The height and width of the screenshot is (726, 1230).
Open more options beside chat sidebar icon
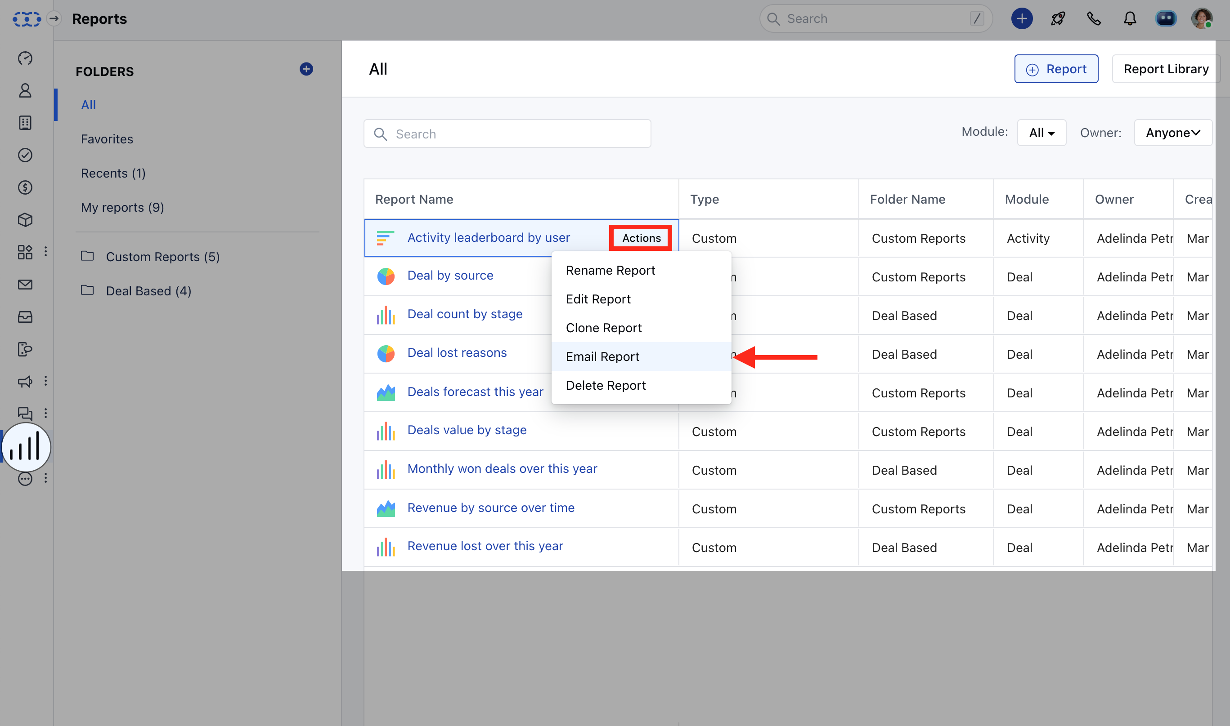[45, 413]
